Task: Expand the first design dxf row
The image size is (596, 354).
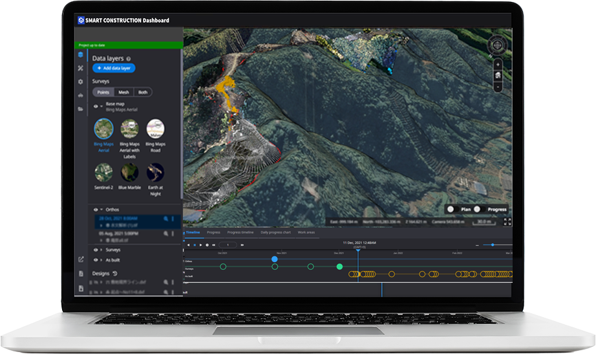Action: tap(101, 282)
